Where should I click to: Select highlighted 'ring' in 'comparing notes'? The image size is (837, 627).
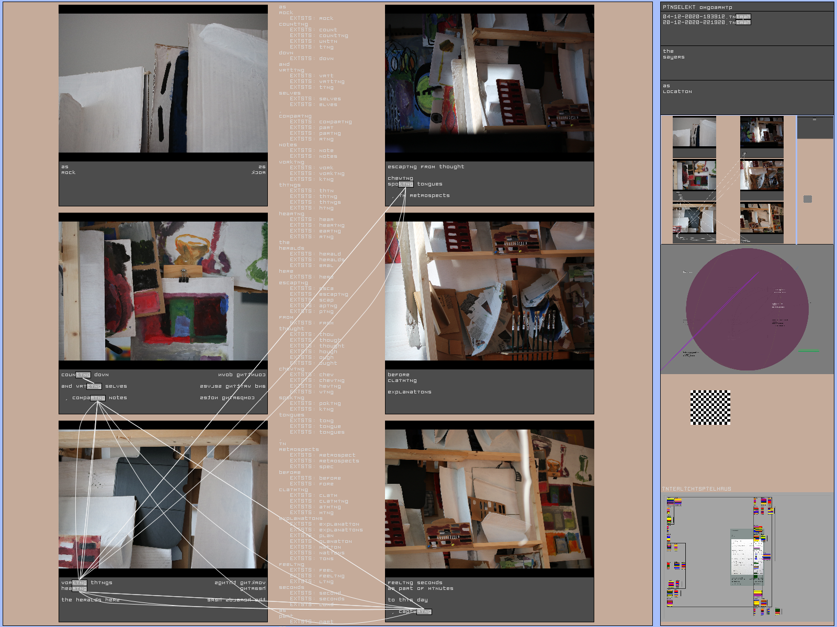98,398
